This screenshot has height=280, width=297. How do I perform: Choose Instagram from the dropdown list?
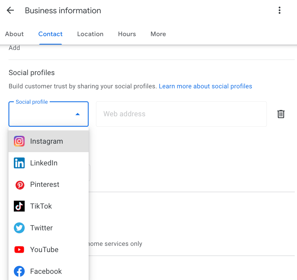49,141
